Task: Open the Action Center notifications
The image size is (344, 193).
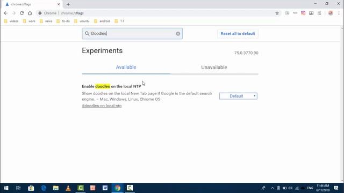Action: tap(336, 188)
